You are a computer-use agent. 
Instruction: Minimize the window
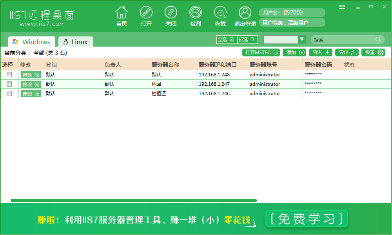358,7
